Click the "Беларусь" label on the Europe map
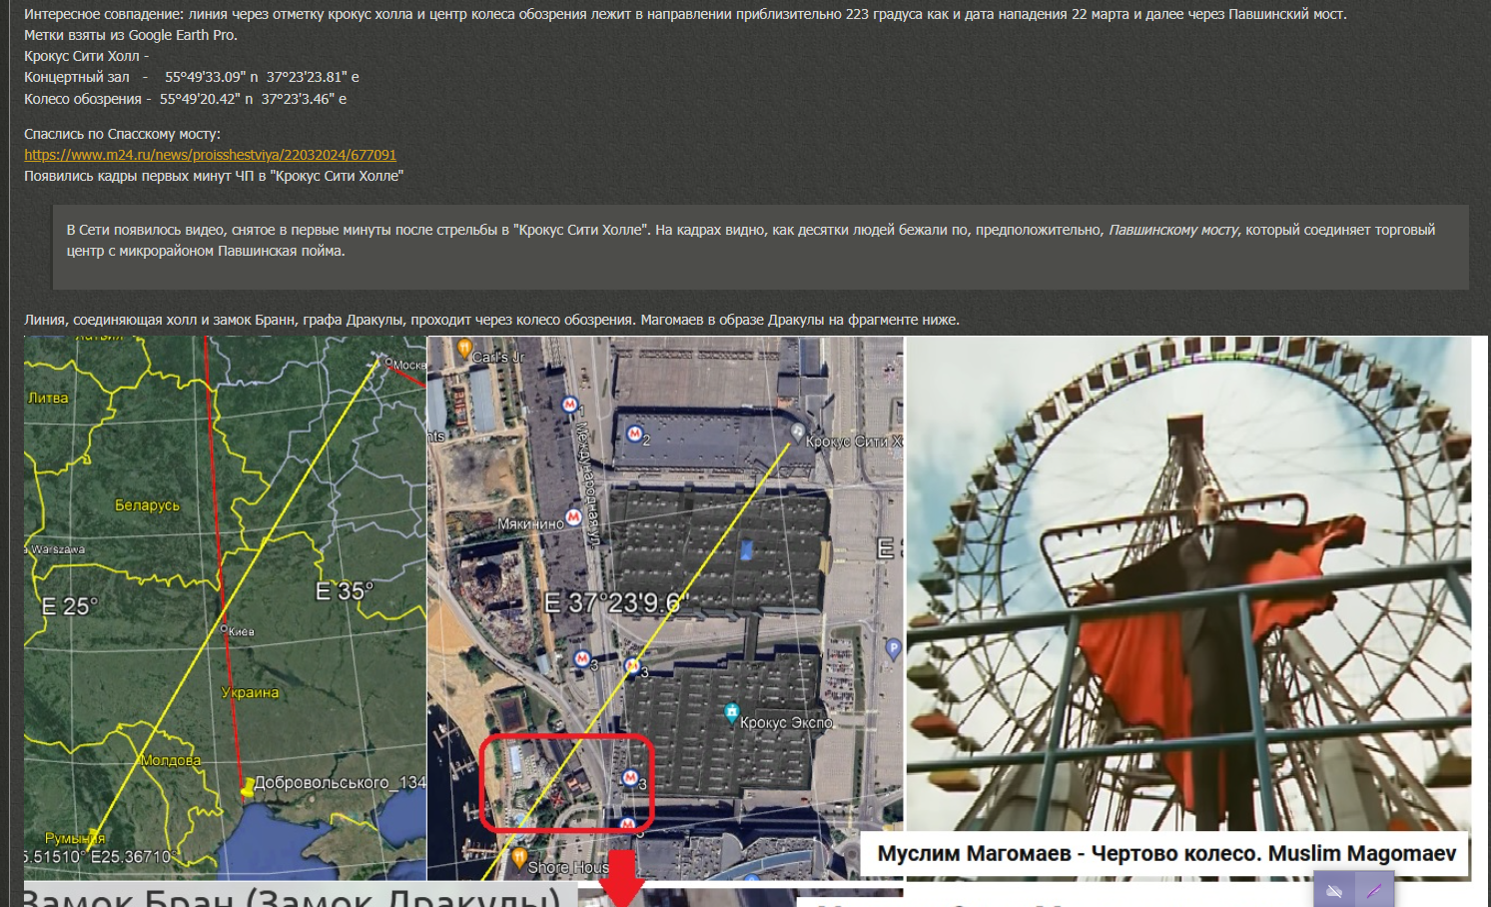The image size is (1491, 907). [x=148, y=505]
